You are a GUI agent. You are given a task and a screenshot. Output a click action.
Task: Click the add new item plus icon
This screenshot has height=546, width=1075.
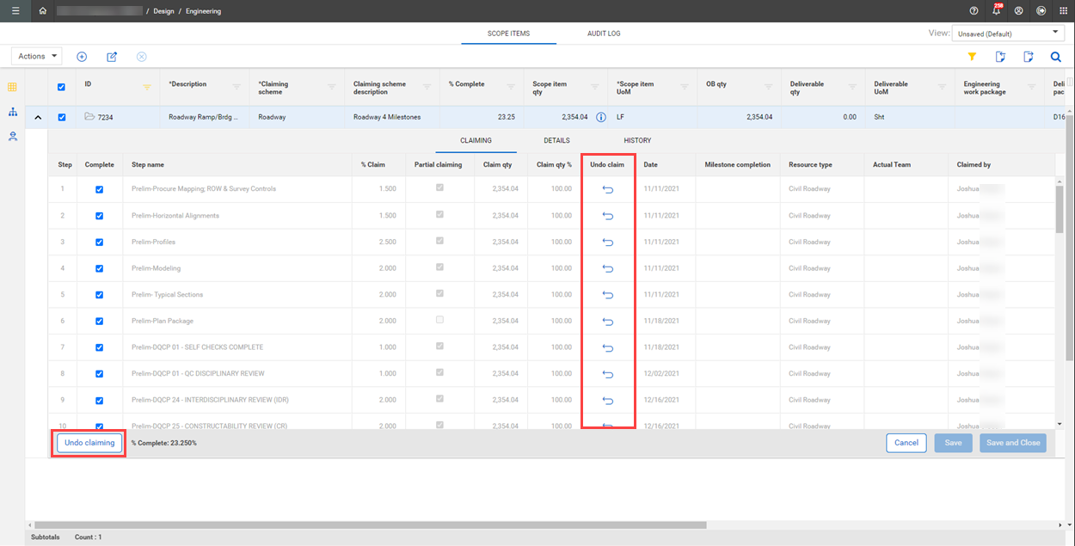tap(82, 57)
